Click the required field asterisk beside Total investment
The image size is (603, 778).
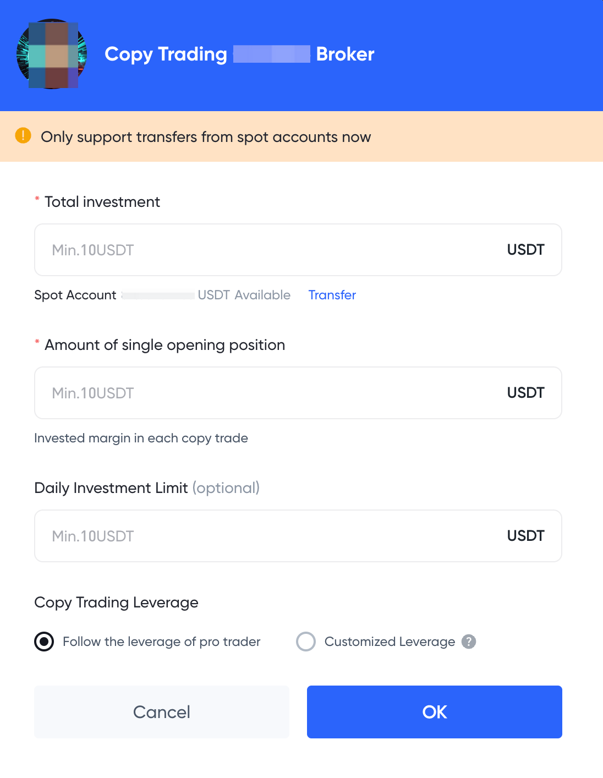36,200
